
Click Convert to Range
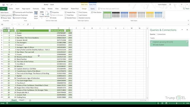coord(20,18)
